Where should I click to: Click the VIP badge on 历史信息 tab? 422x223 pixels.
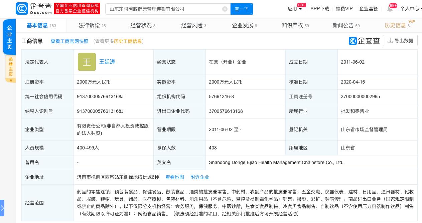[x=412, y=22]
